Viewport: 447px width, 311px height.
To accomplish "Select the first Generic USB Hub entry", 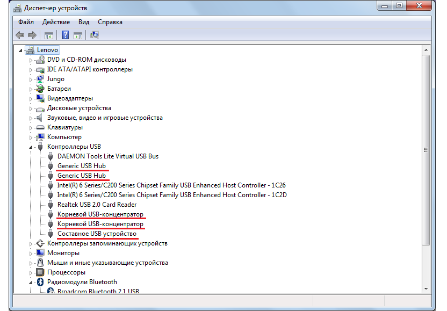I will [81, 166].
